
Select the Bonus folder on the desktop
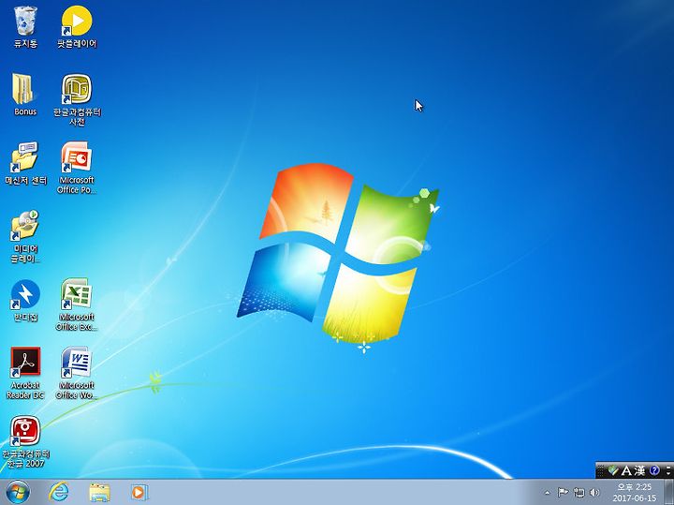coord(25,95)
